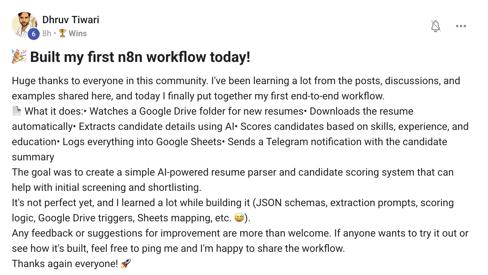Click the 'Huge thanks to everyone' paragraph
Viewport: 488px width, 275px height.
click(x=236, y=88)
